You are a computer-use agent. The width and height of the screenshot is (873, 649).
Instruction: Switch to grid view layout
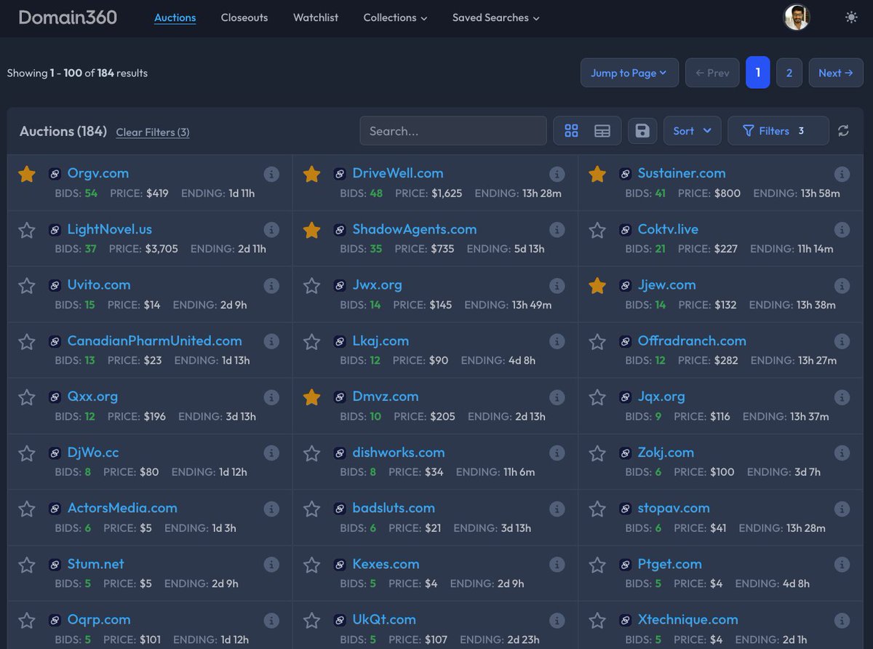[572, 130]
